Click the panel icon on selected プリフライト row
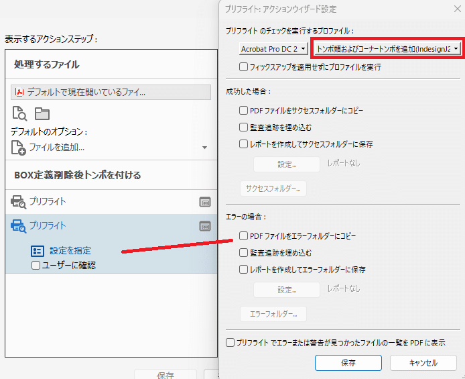This screenshot has width=465, height=379. (x=205, y=227)
